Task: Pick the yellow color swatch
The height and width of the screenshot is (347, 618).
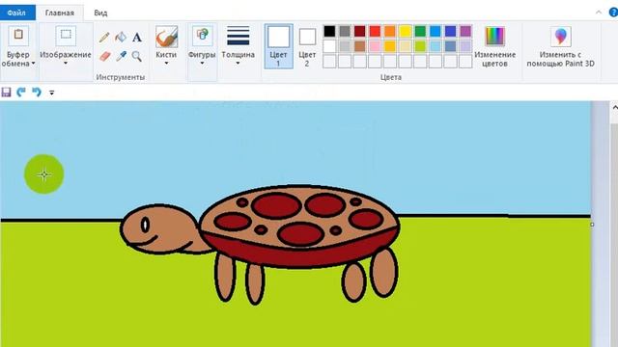Action: point(406,31)
